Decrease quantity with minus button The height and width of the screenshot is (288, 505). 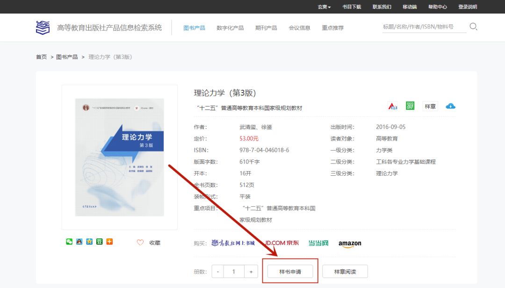pyautogui.click(x=218, y=272)
